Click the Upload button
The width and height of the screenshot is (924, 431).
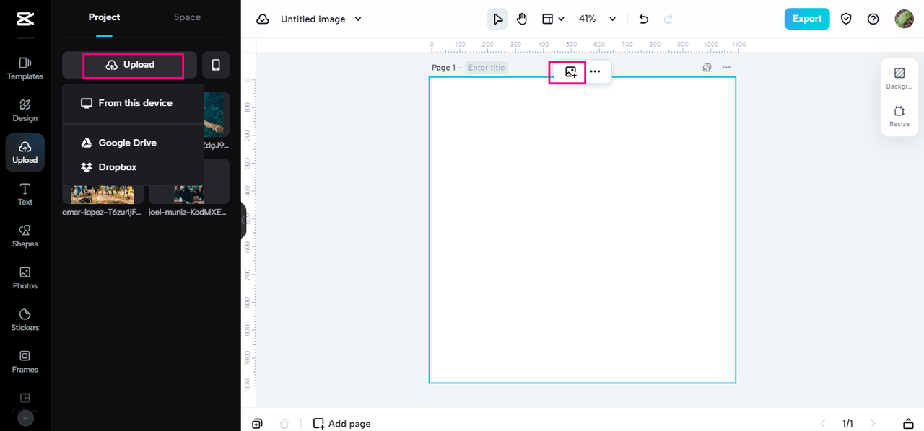point(130,65)
